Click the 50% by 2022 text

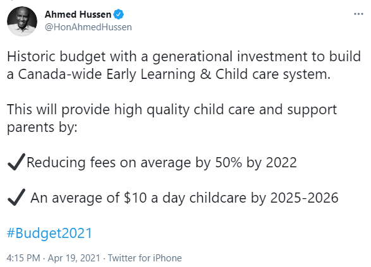point(256,163)
